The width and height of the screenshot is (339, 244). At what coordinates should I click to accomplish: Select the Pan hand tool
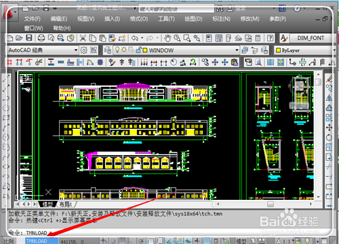(167, 38)
